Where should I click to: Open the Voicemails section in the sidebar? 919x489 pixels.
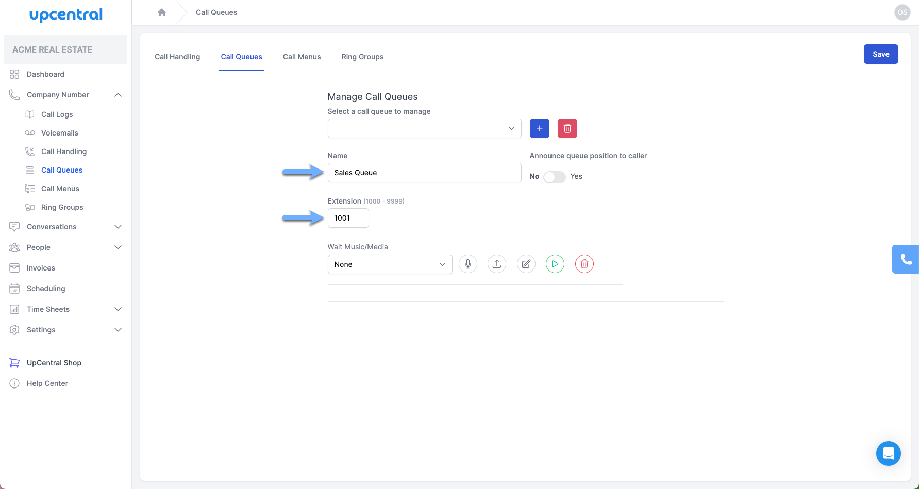[59, 132]
